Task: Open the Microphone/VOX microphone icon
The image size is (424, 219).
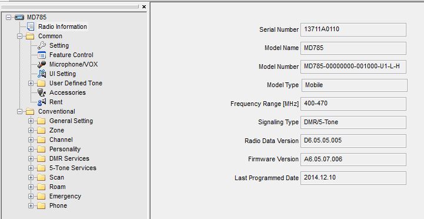Action: pyautogui.click(x=42, y=64)
